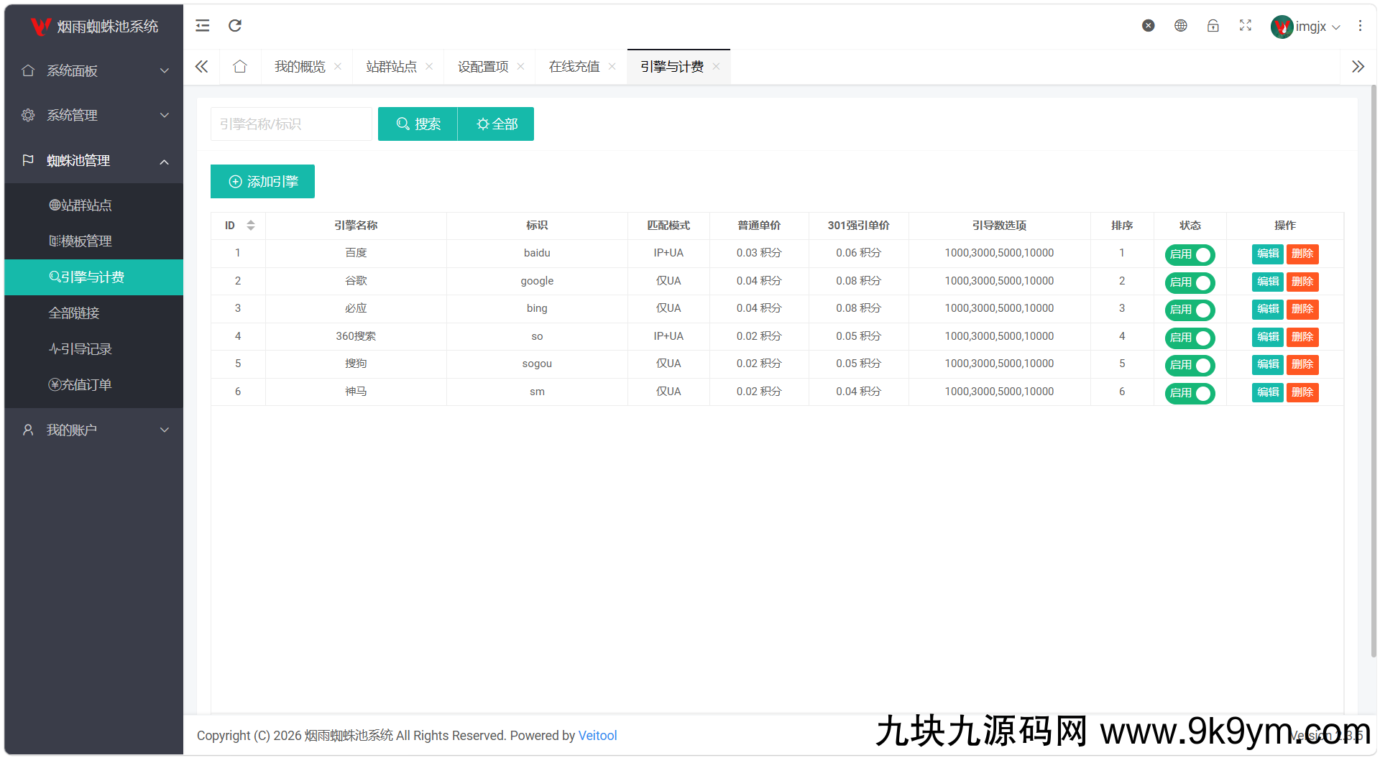1380x758 pixels.
Task: Click the 添加引擎 button
Action: coord(262,182)
